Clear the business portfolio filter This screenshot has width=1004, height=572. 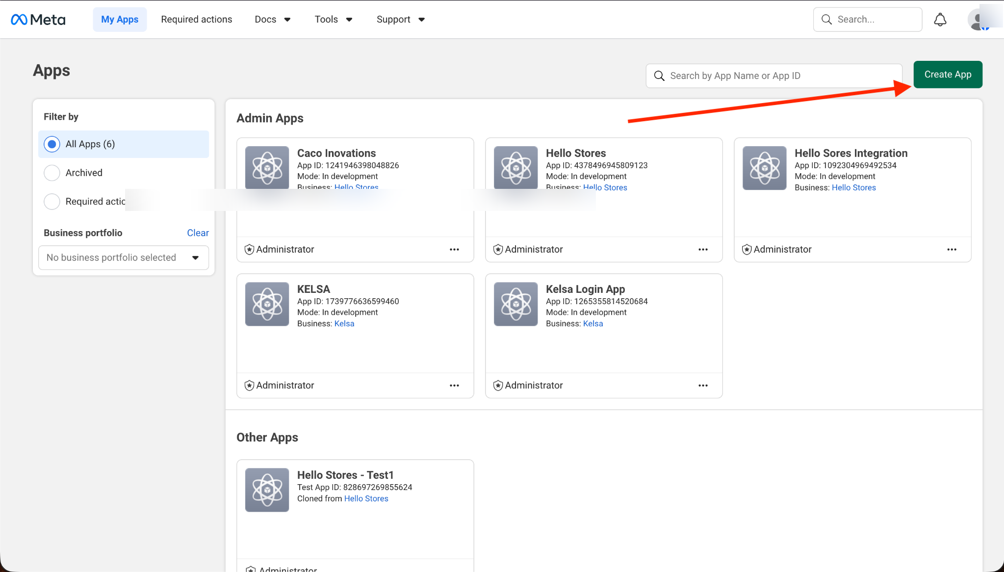coord(198,233)
